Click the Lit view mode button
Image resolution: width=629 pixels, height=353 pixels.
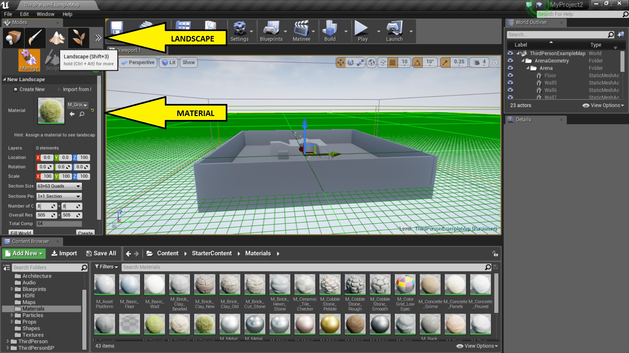tap(169, 62)
